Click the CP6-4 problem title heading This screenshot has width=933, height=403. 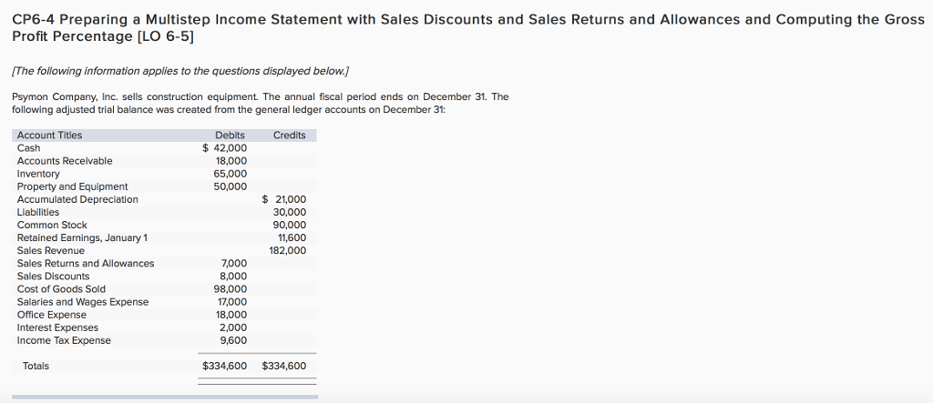point(466,27)
